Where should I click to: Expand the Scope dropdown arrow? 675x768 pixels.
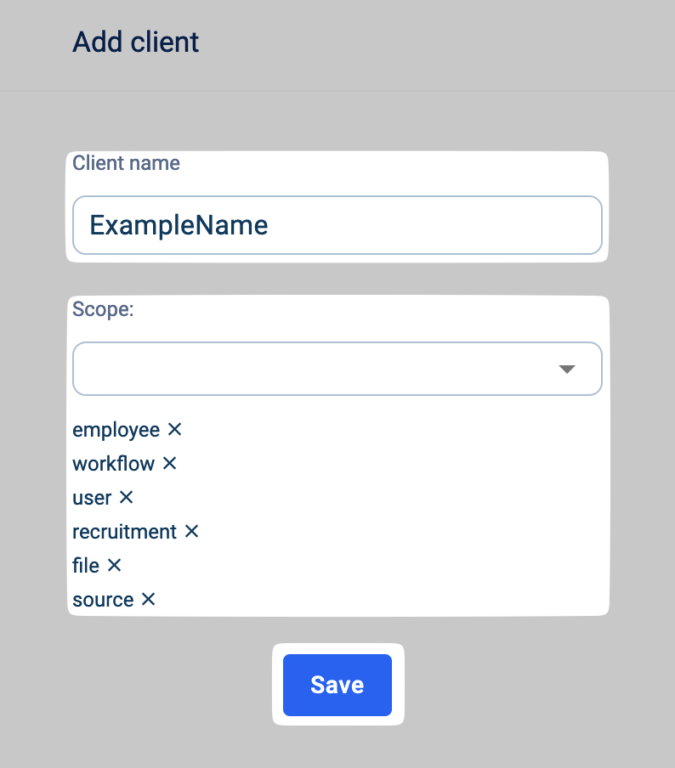[x=567, y=369]
